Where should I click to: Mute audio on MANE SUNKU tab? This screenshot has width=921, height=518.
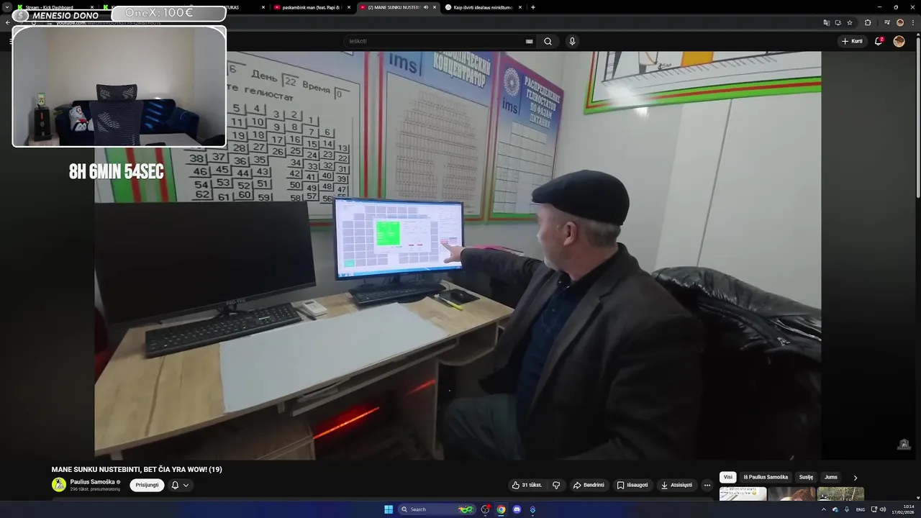[426, 7]
